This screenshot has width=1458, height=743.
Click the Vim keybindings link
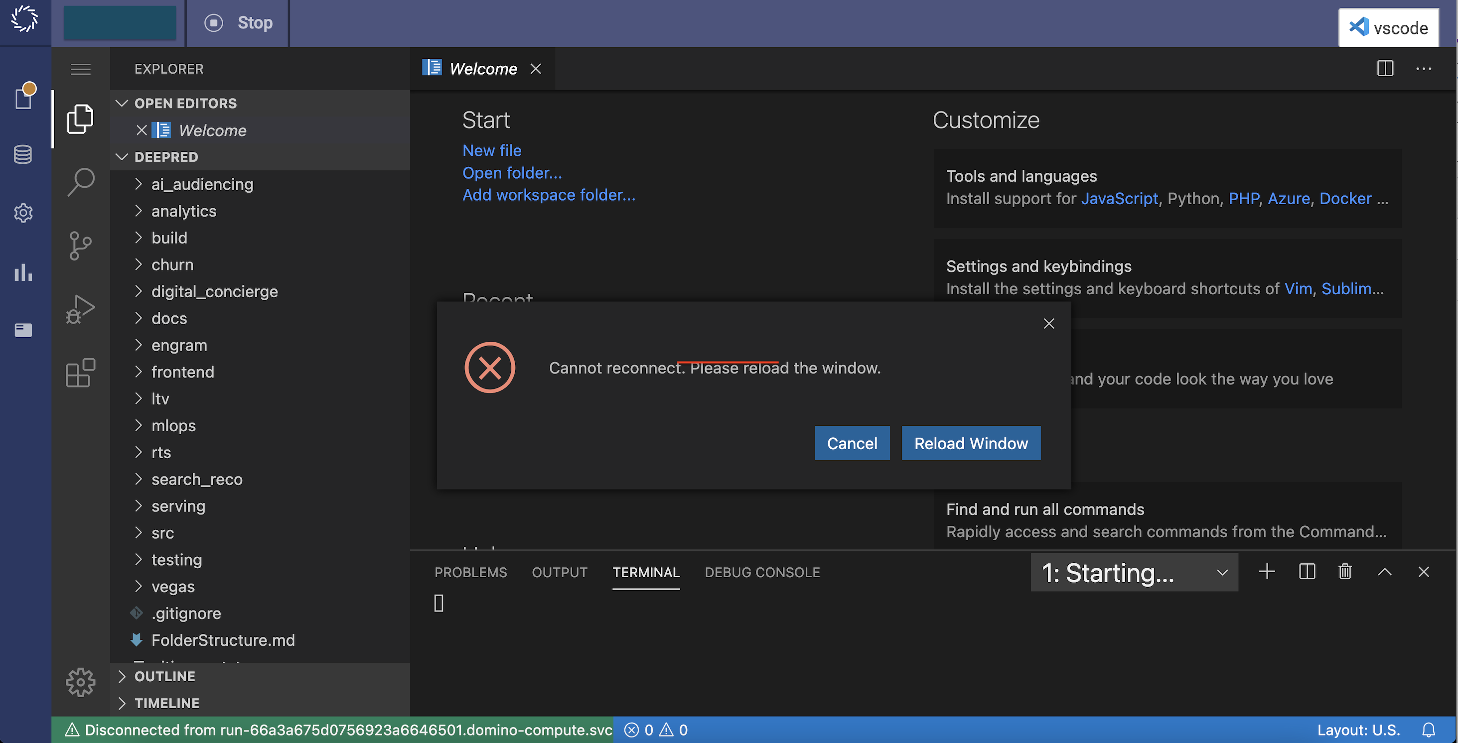coord(1298,288)
